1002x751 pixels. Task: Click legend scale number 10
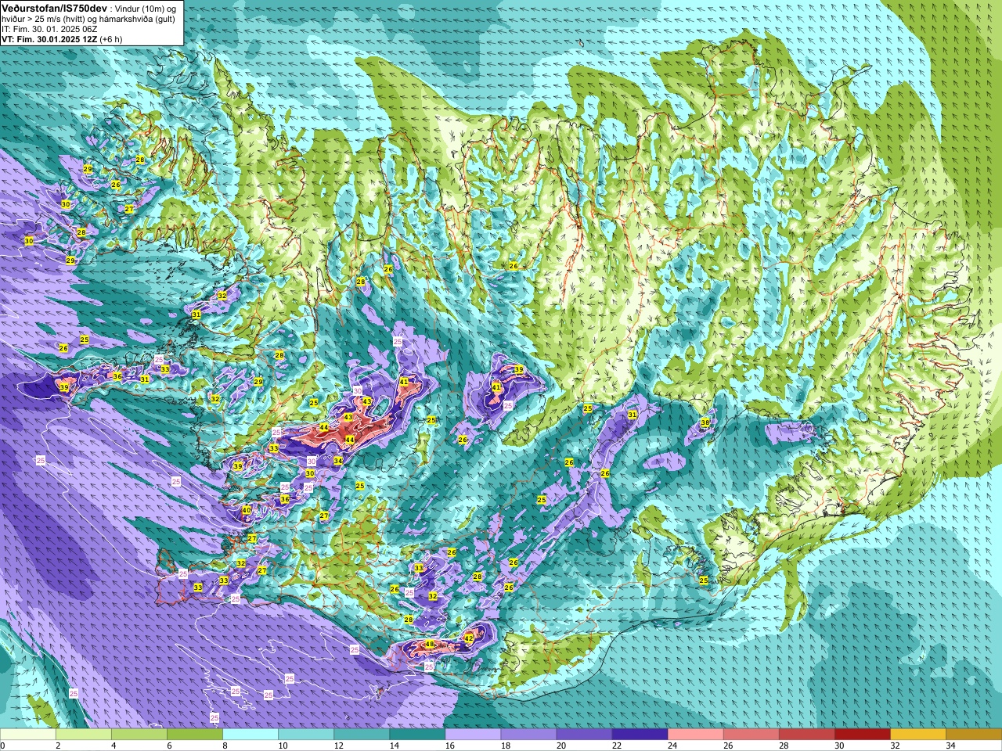tap(283, 746)
